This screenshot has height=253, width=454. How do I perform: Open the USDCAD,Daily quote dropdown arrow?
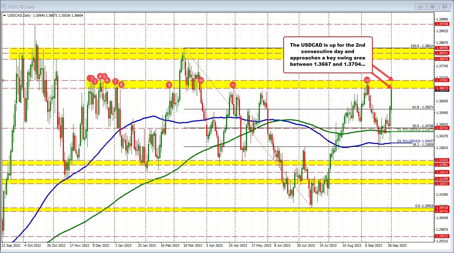coord(5,16)
